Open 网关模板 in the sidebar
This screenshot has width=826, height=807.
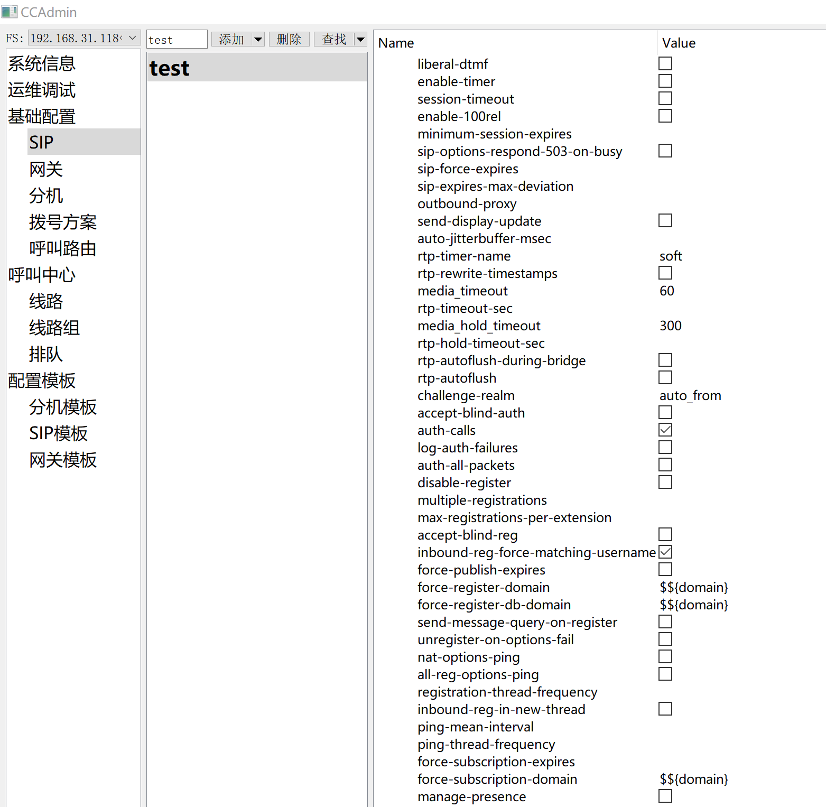[63, 460]
